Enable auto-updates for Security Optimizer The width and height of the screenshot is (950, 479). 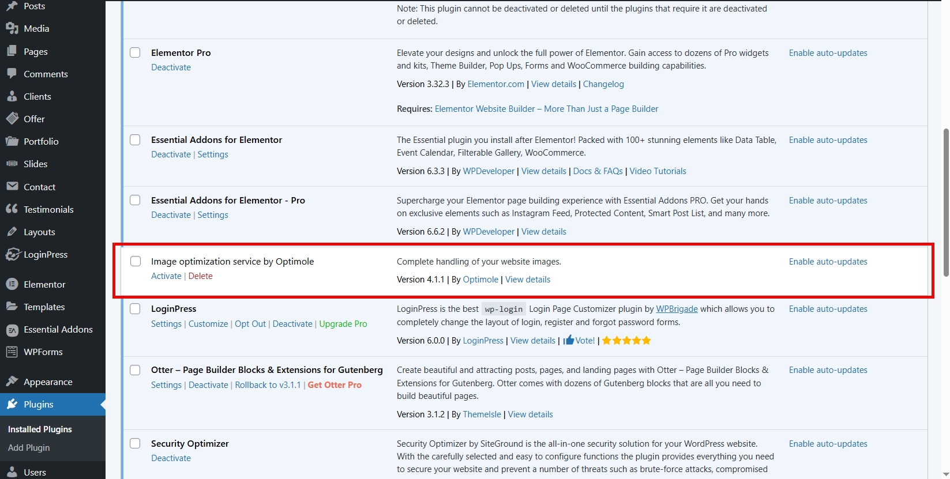(828, 444)
